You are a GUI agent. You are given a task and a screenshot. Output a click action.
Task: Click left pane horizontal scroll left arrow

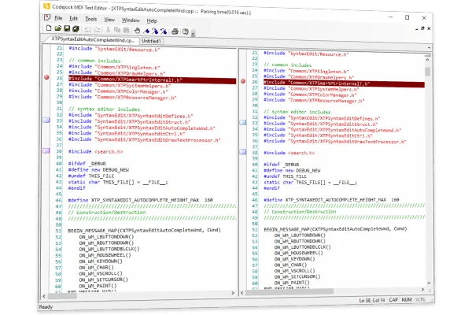click(44, 296)
